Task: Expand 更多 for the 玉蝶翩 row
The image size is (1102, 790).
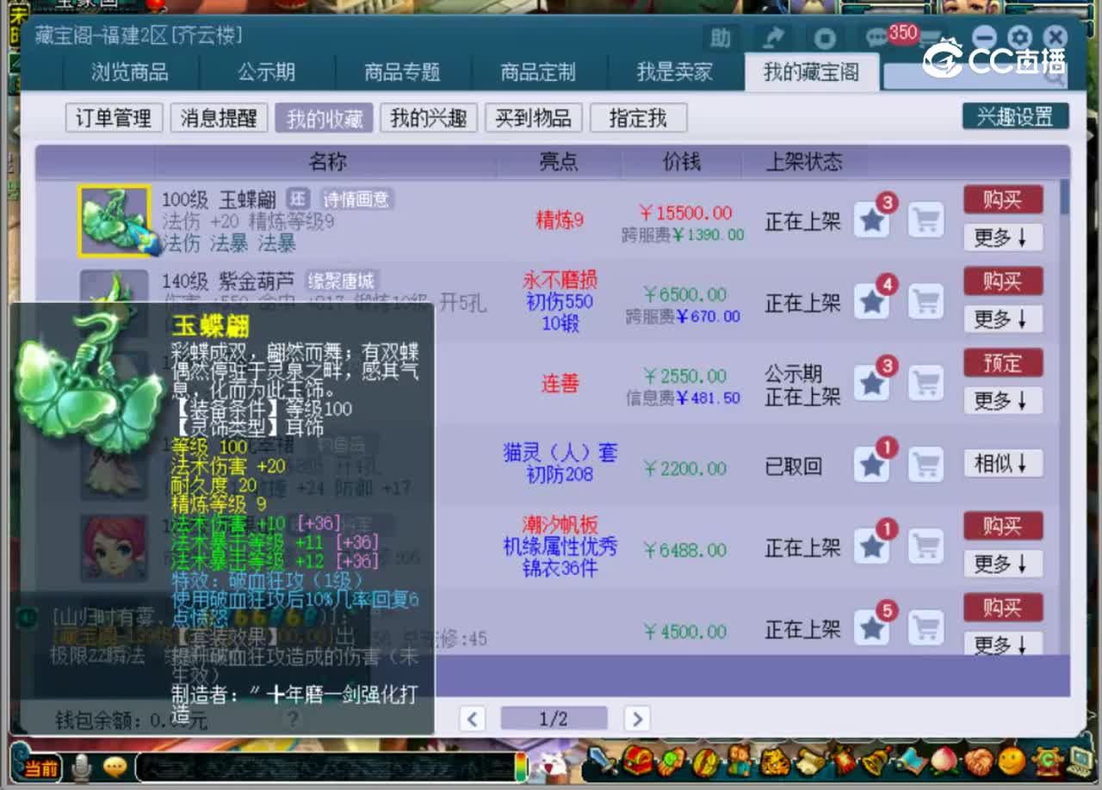Action: coord(1003,238)
